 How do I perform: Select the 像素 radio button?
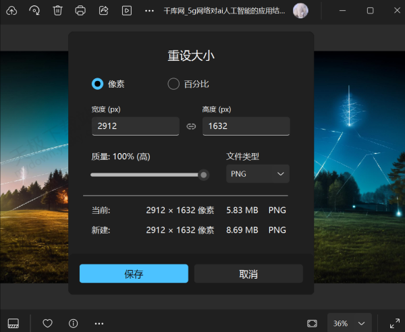[97, 84]
